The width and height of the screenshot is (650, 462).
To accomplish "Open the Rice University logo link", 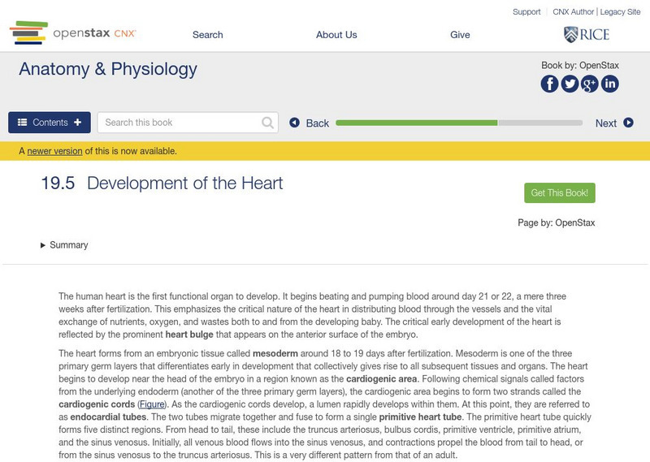I will (586, 34).
